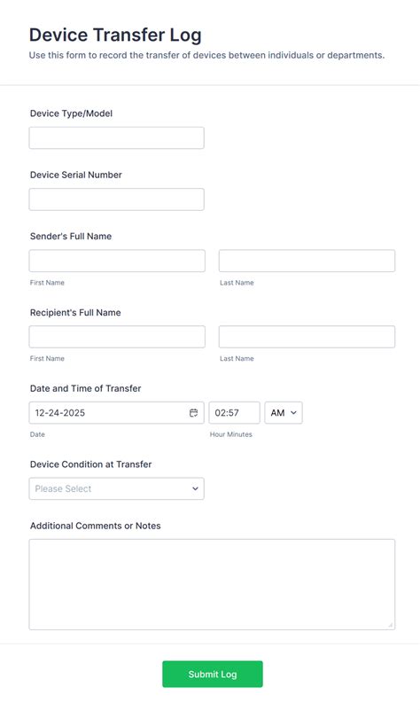Click the Sender's Last Name field
The image size is (420, 710).
point(307,261)
